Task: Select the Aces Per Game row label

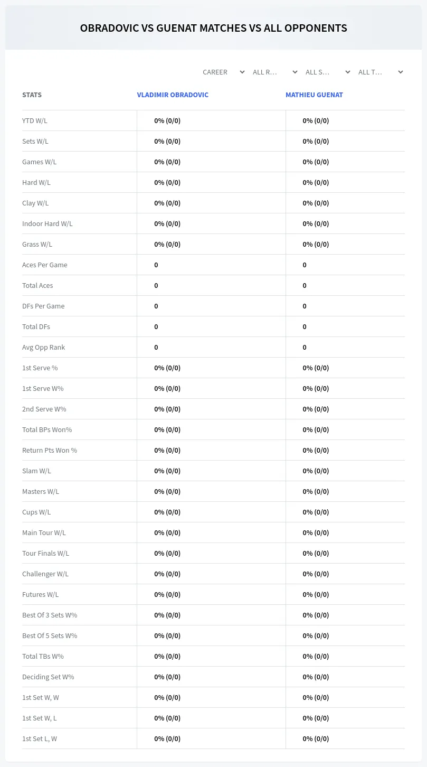Action: (x=45, y=265)
